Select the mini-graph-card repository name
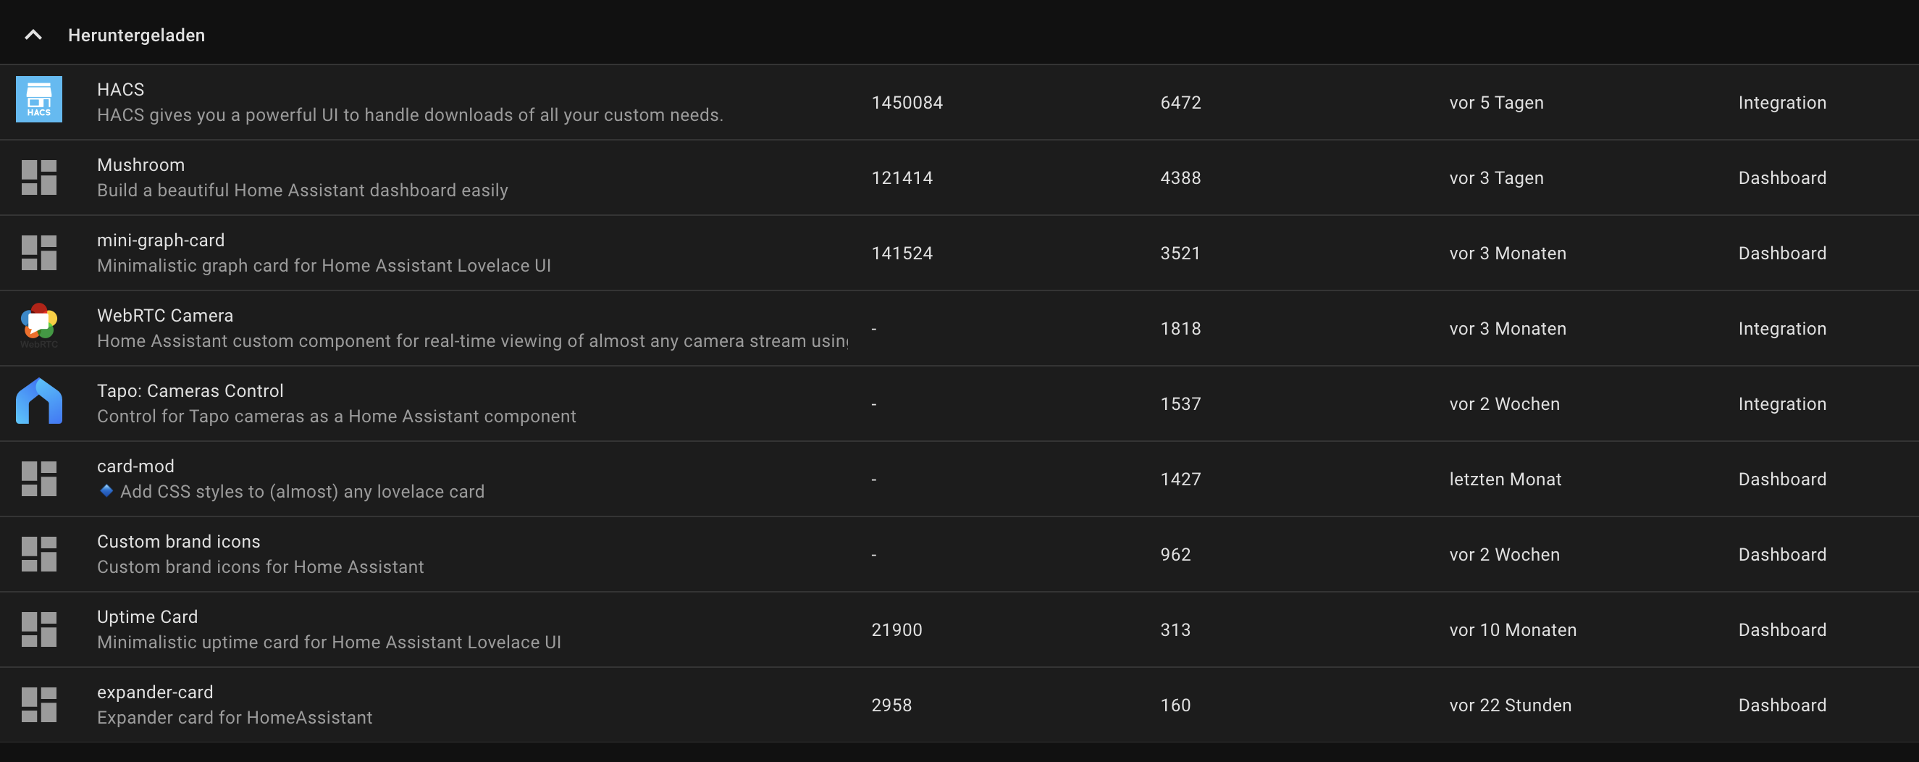Viewport: 1919px width, 762px height. pos(161,240)
